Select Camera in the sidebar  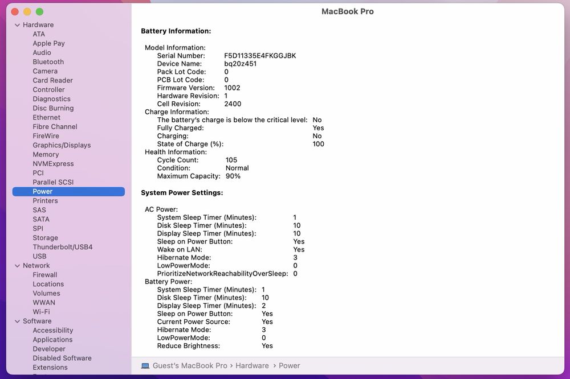45,71
